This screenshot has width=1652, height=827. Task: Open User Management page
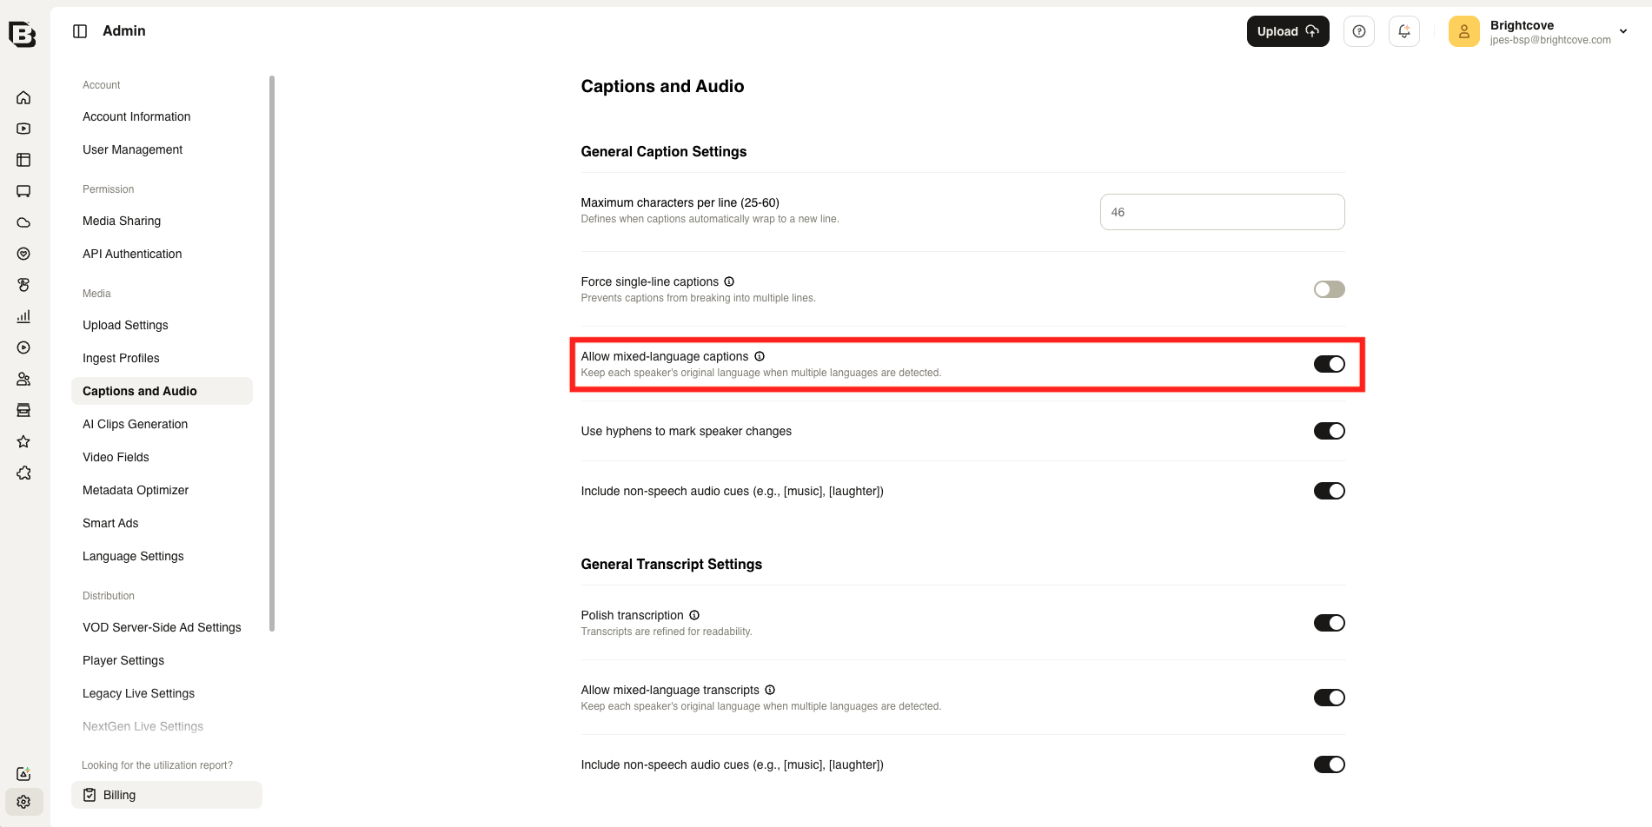tap(132, 149)
